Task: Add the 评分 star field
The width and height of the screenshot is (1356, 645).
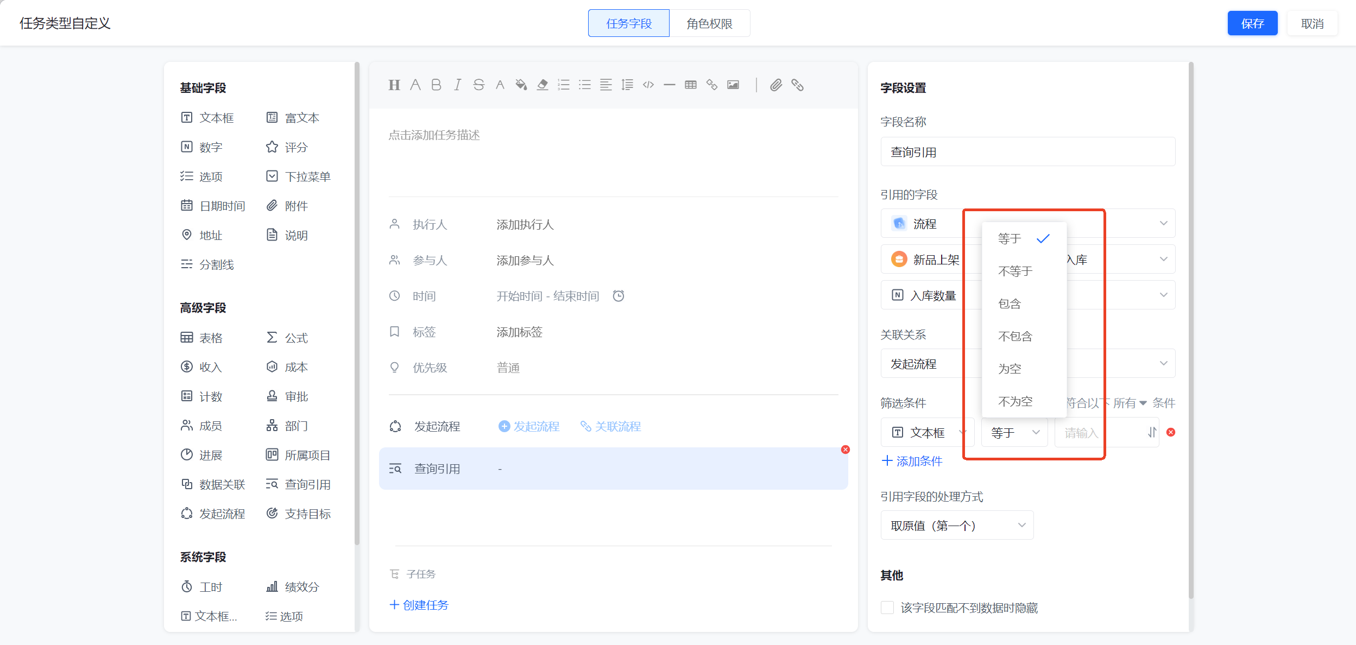Action: coord(287,147)
